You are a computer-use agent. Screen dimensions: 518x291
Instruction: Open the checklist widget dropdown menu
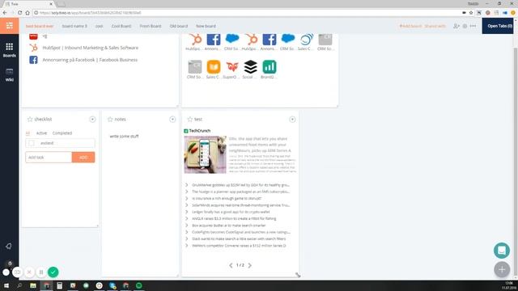92,119
